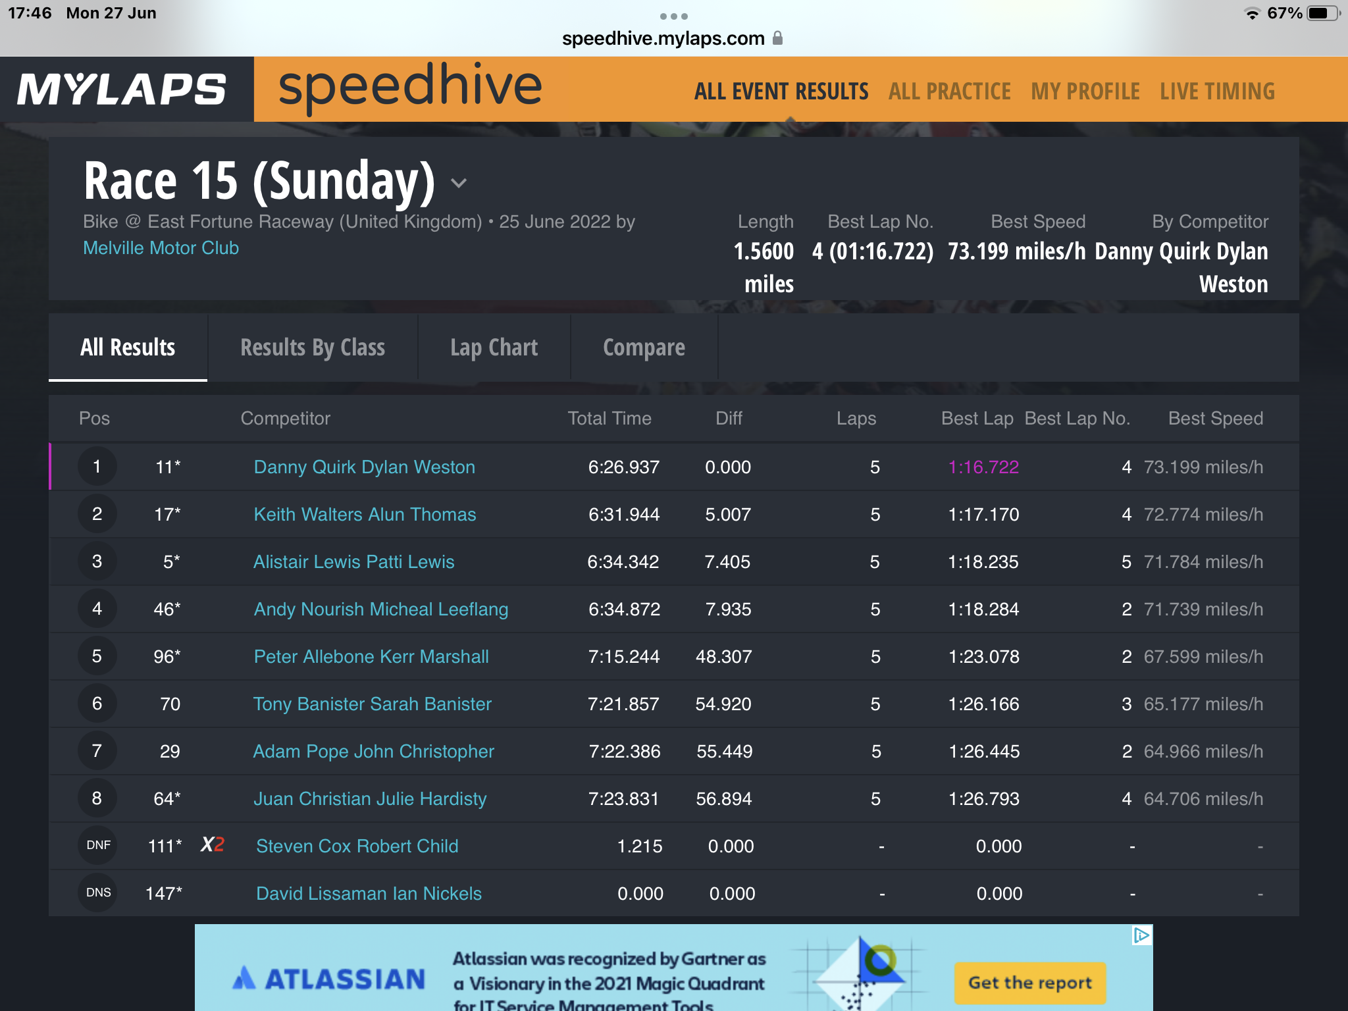This screenshot has height=1011, width=1348.
Task: Tap the battery indicator icon
Action: 1324,13
